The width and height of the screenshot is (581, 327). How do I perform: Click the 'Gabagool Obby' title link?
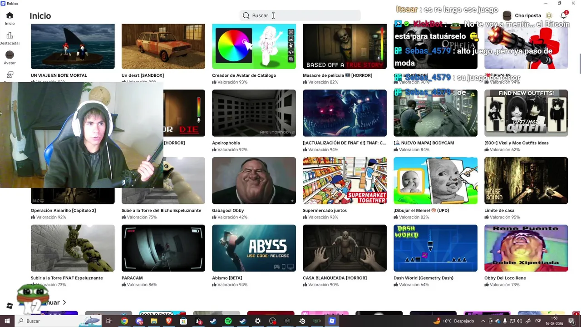pos(228,211)
